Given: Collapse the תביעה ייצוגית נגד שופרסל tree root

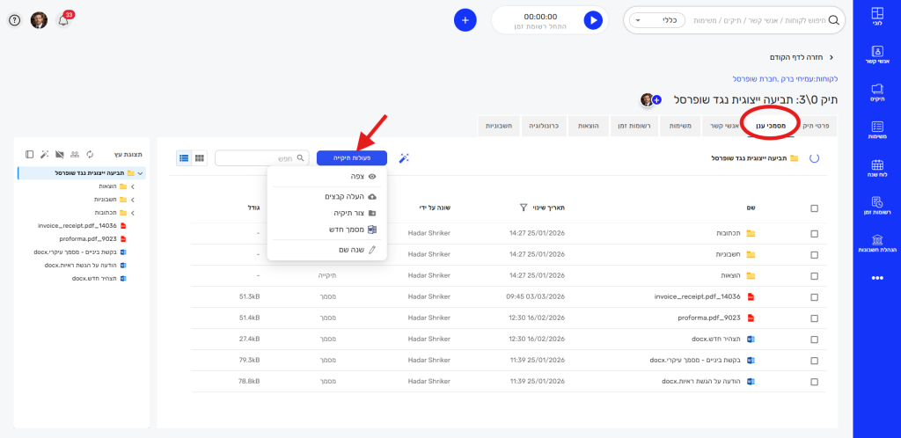Looking at the screenshot, I should (x=140, y=173).
